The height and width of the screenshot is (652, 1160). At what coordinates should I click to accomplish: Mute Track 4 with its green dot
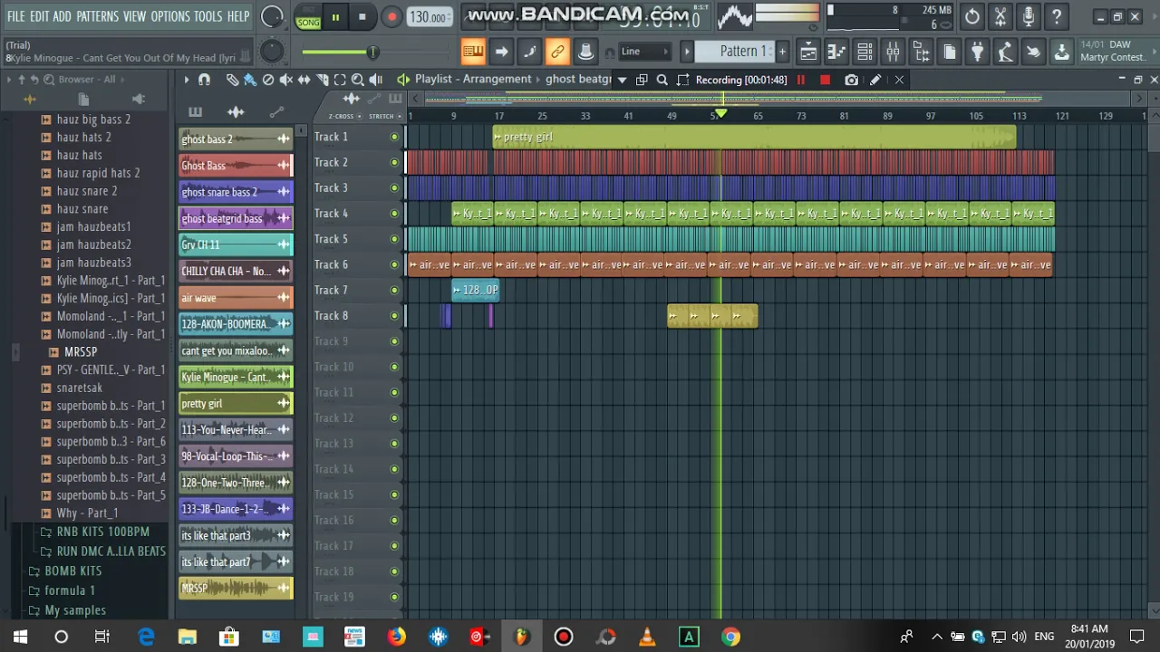click(394, 214)
